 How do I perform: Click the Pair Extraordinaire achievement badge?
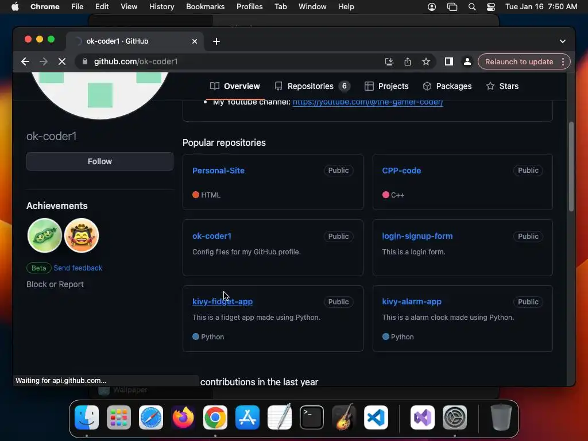(45, 235)
